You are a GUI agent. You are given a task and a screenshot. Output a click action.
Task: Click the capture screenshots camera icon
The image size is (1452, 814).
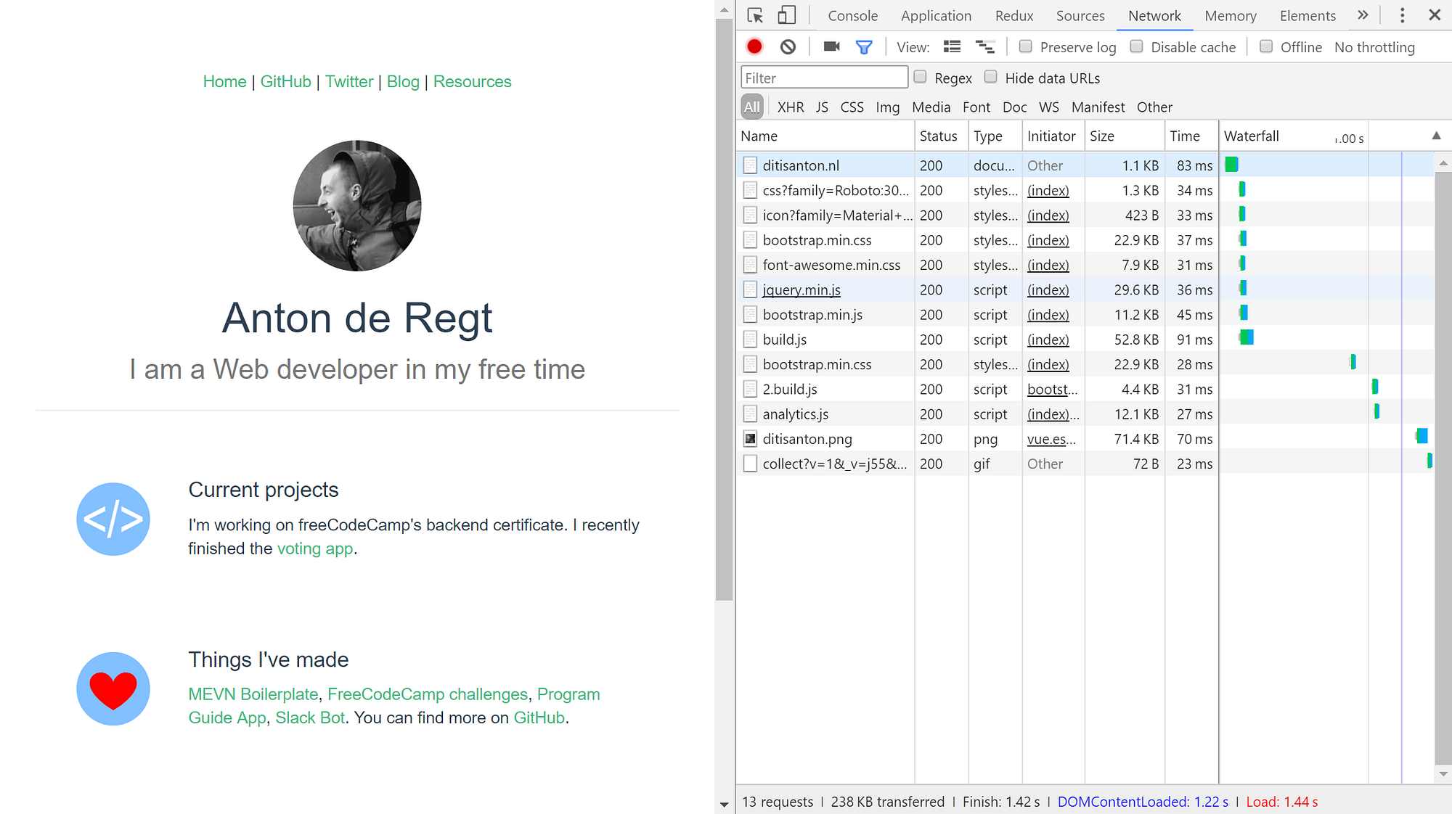pos(831,47)
